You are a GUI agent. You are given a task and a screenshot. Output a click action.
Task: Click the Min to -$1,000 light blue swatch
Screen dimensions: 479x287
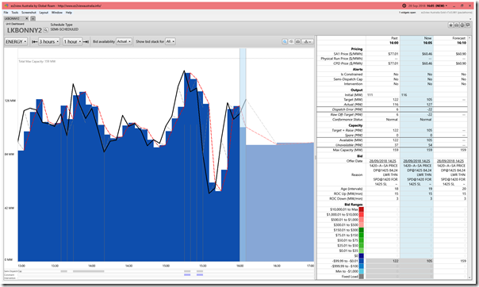click(x=361, y=271)
